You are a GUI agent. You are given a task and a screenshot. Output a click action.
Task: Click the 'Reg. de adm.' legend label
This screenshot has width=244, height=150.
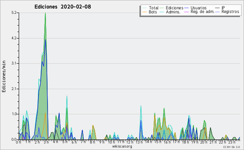pos(203,12)
